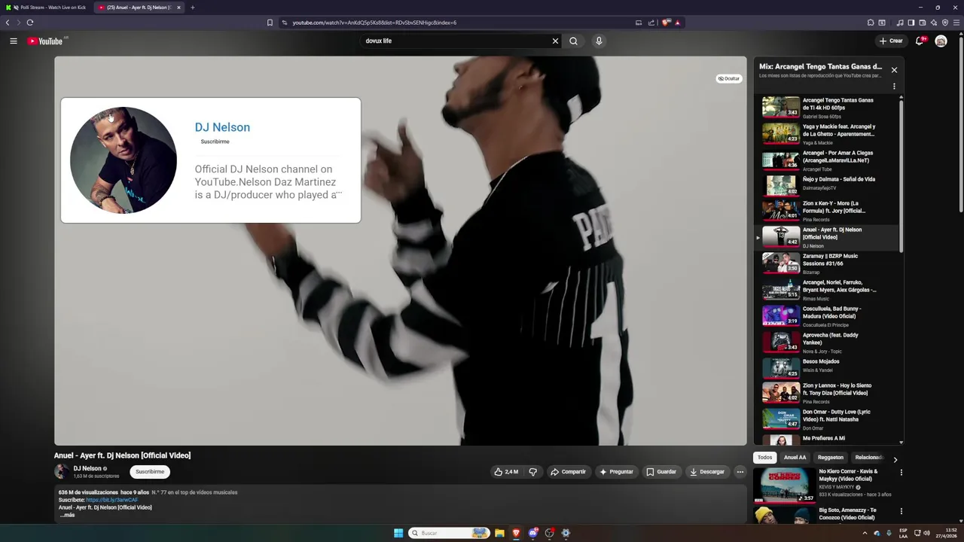Start voice search with the microphone
The image size is (964, 542).
point(599,41)
